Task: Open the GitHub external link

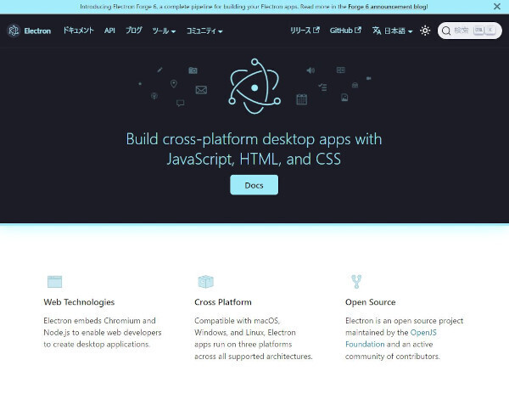Action: 345,31
